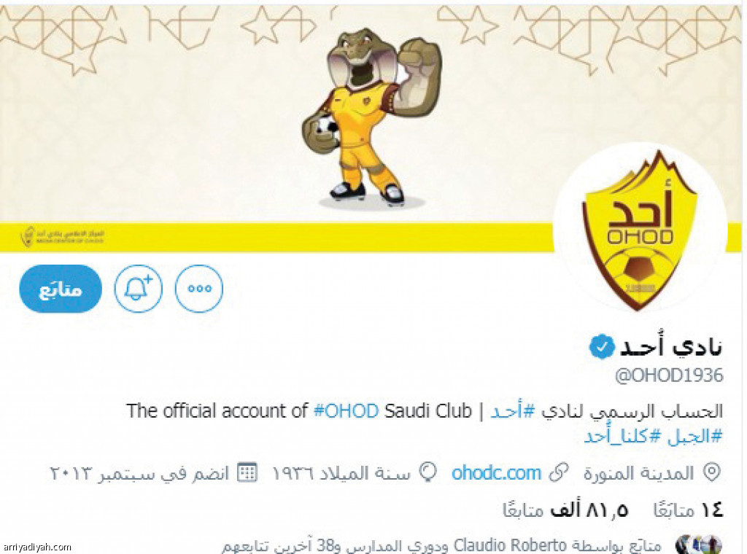Open the #كلنا_أحد hashtag
This screenshot has width=747, height=554.
[623, 437]
